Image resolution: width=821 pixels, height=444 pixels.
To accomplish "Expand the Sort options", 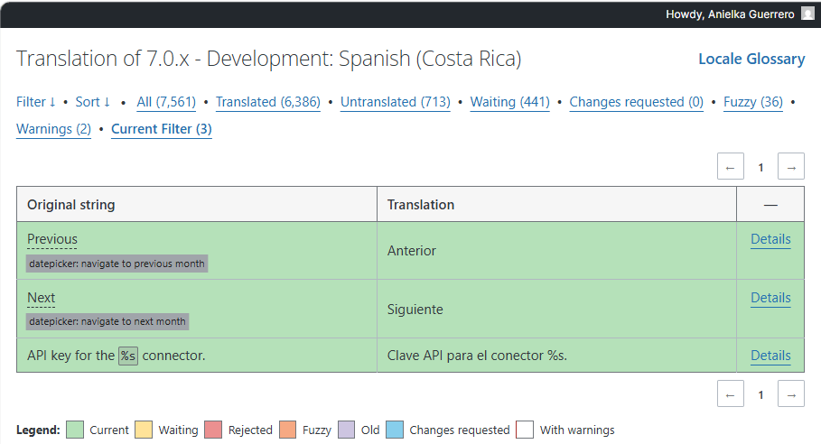I will [92, 102].
